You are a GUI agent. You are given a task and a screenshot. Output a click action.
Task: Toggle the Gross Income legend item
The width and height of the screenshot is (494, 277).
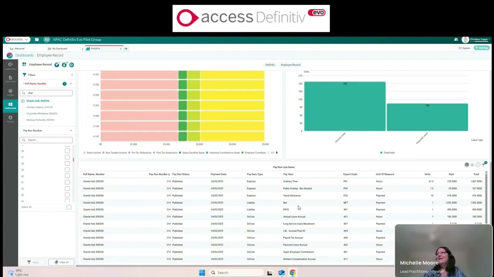[92, 153]
